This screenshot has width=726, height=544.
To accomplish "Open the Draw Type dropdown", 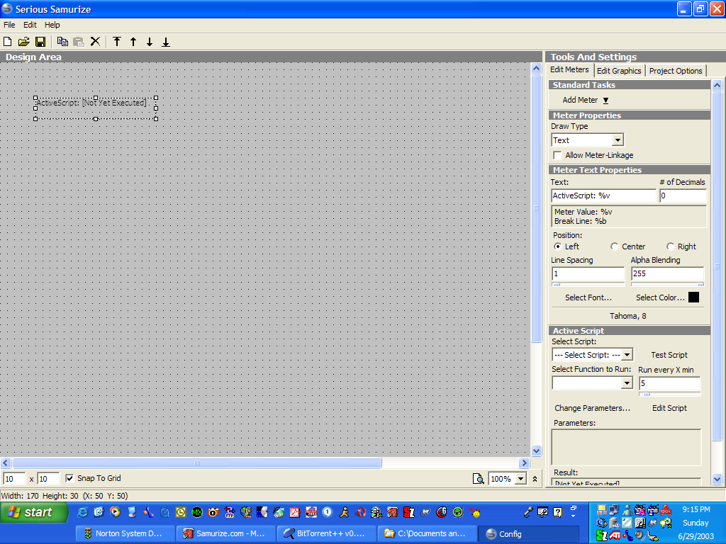I will tap(618, 140).
